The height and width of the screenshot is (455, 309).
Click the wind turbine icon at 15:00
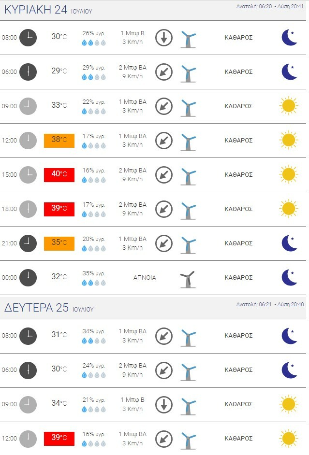pos(187,174)
